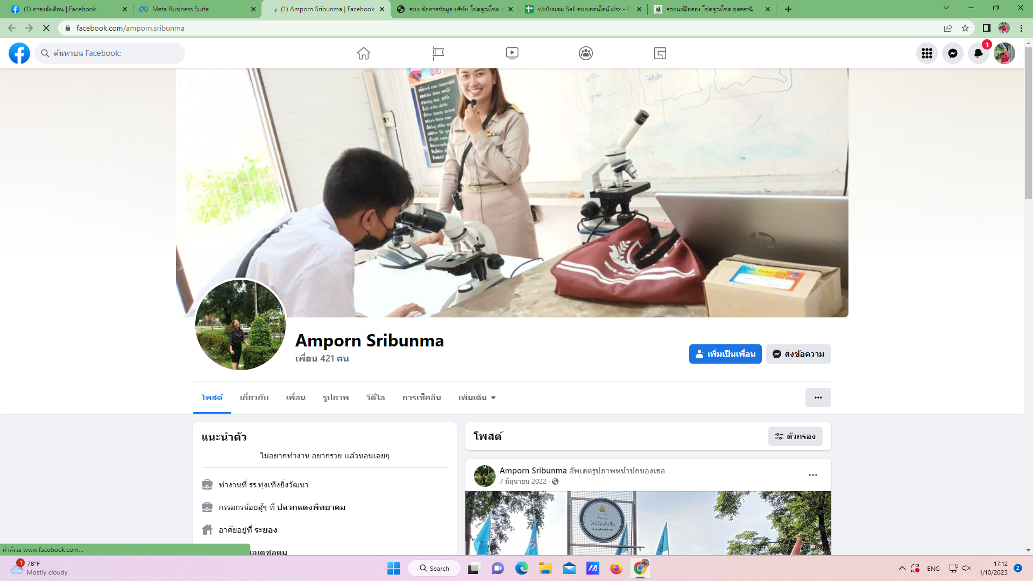Open Facebook Home icon
Screen dimensions: 1033x581
click(364, 53)
